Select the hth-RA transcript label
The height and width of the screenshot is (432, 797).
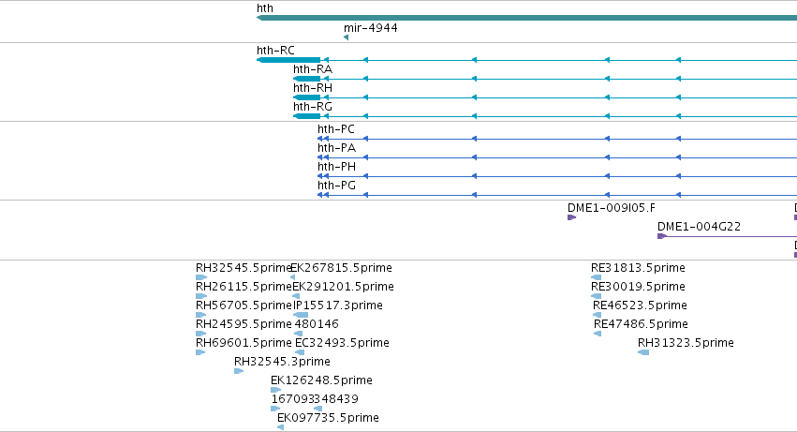point(313,69)
